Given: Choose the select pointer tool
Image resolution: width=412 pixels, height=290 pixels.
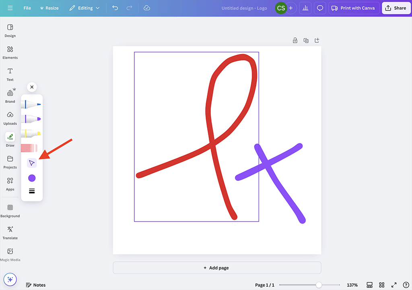Looking at the screenshot, I should point(32,163).
